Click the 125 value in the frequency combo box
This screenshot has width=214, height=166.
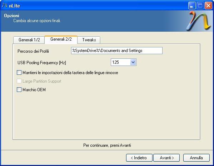[x=115, y=62]
